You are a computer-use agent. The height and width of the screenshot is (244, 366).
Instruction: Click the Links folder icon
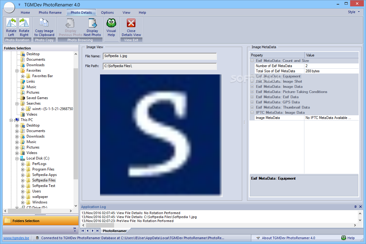pyautogui.click(x=23, y=81)
